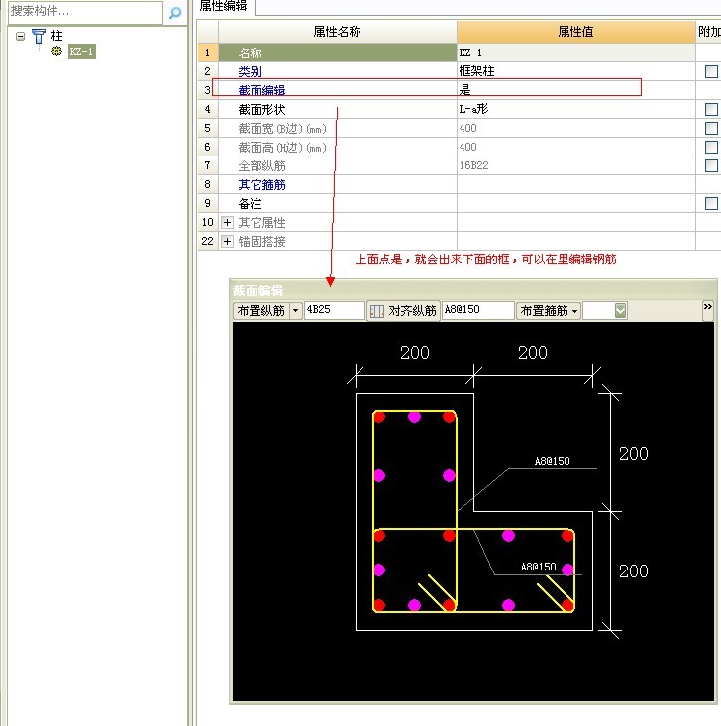Click the 对齐纵筋 button label
This screenshot has width=721, height=726.
pyautogui.click(x=412, y=311)
